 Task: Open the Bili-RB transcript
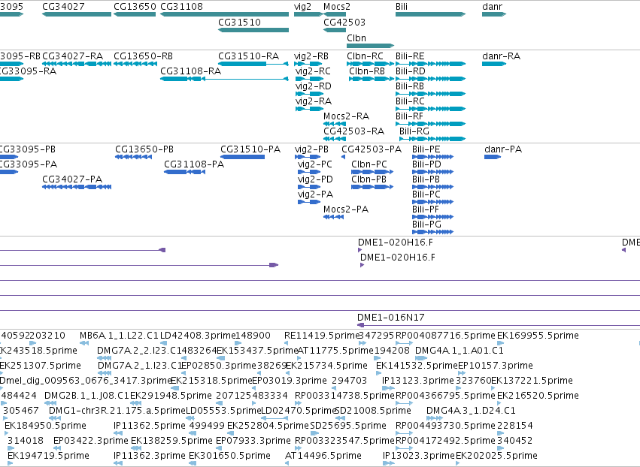(431, 94)
